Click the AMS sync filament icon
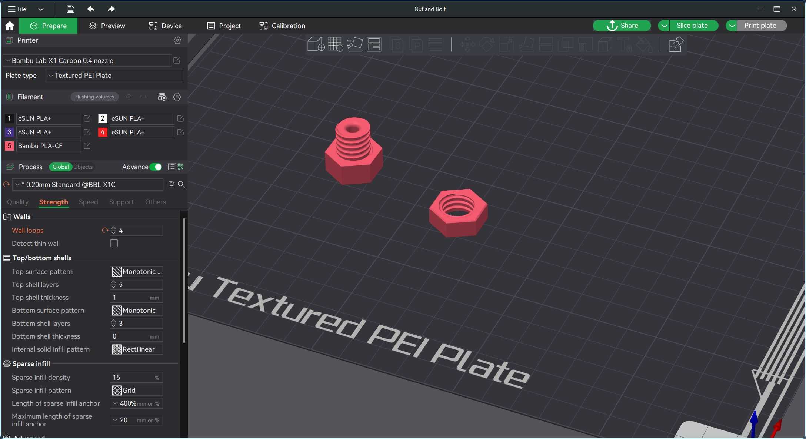This screenshot has width=806, height=439. 162,97
